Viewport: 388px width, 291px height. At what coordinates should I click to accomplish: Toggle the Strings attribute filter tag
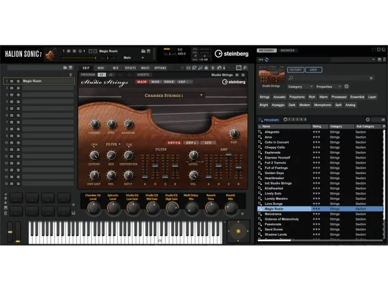(x=264, y=97)
